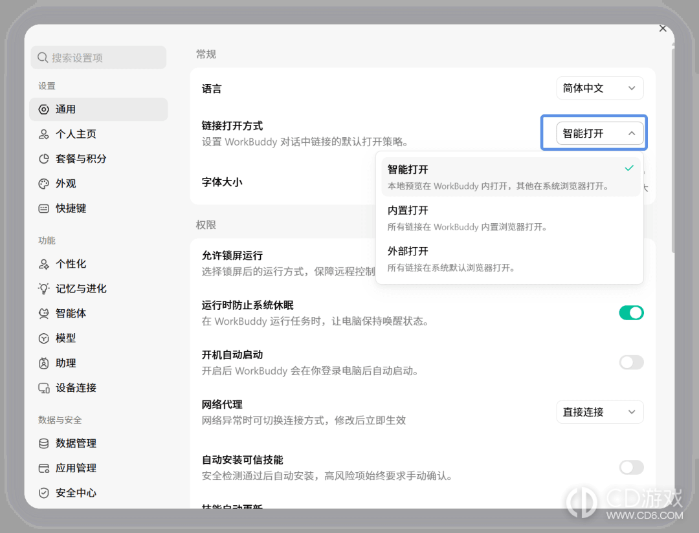Collapse the 智能打开 link mode dropdown

pyautogui.click(x=599, y=133)
